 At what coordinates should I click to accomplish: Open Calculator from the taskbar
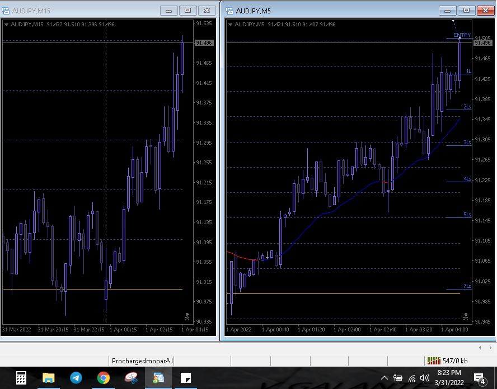[x=21, y=378]
